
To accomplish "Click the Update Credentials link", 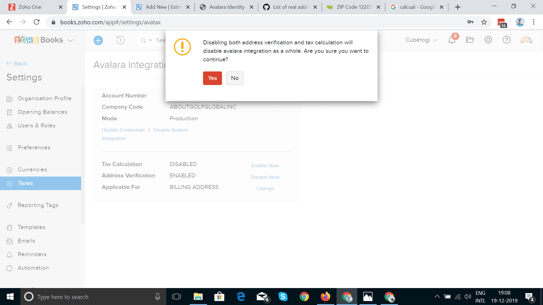I will [x=123, y=130].
